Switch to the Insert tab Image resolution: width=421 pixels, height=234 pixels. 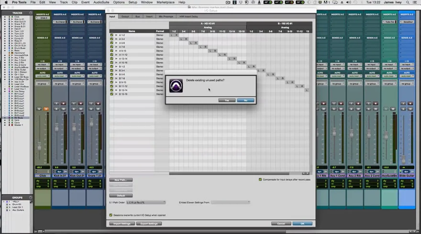tap(149, 17)
